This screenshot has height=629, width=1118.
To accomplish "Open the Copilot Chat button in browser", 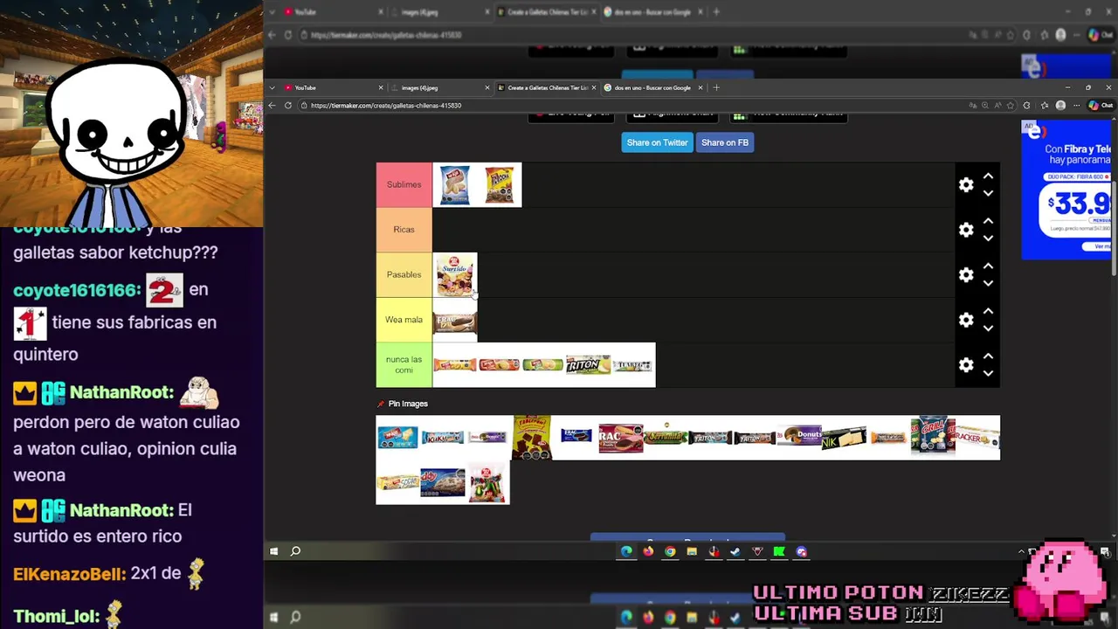I will tap(1101, 105).
